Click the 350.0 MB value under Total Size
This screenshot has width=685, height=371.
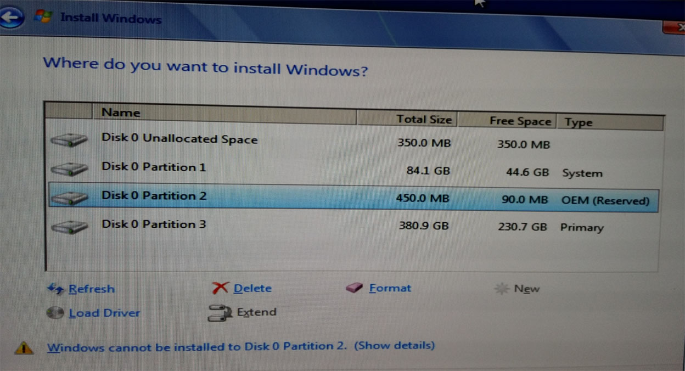coord(424,143)
